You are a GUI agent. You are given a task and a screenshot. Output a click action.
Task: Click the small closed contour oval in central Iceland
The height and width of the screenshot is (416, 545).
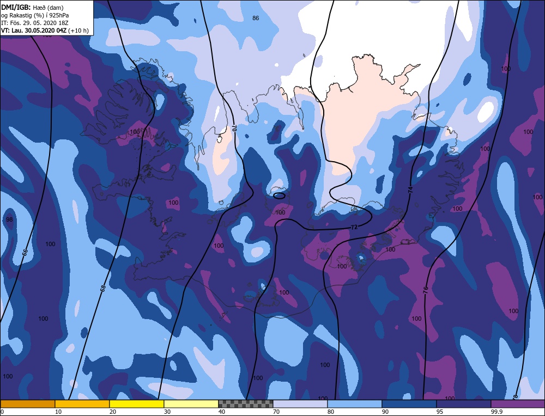coord(280,196)
